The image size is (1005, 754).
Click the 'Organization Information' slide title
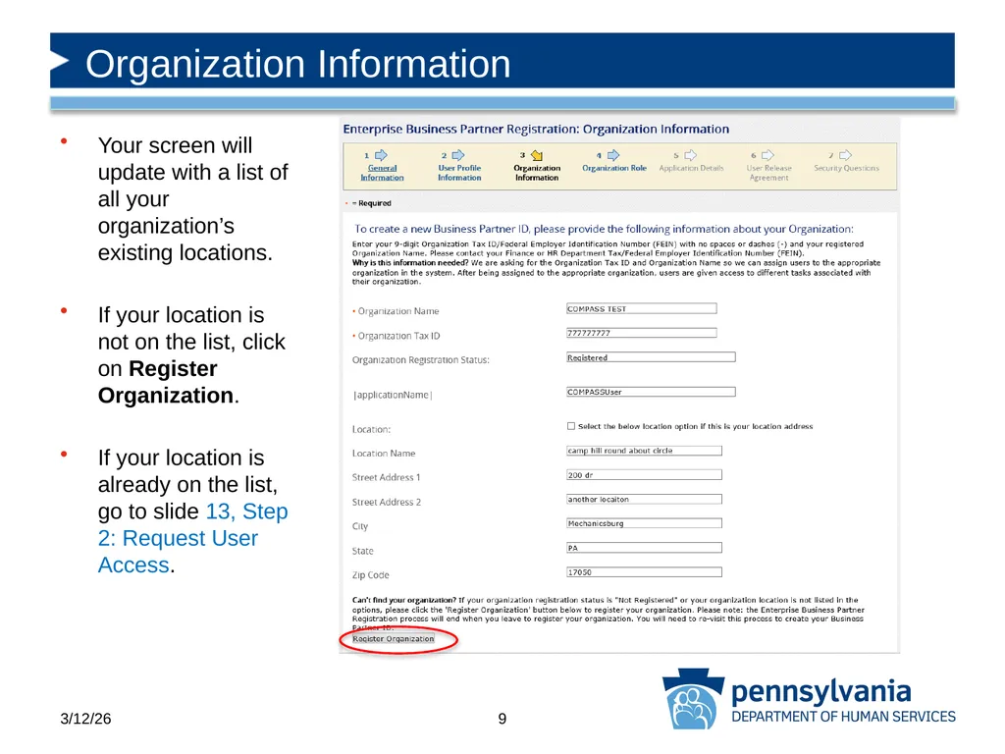pyautogui.click(x=298, y=64)
